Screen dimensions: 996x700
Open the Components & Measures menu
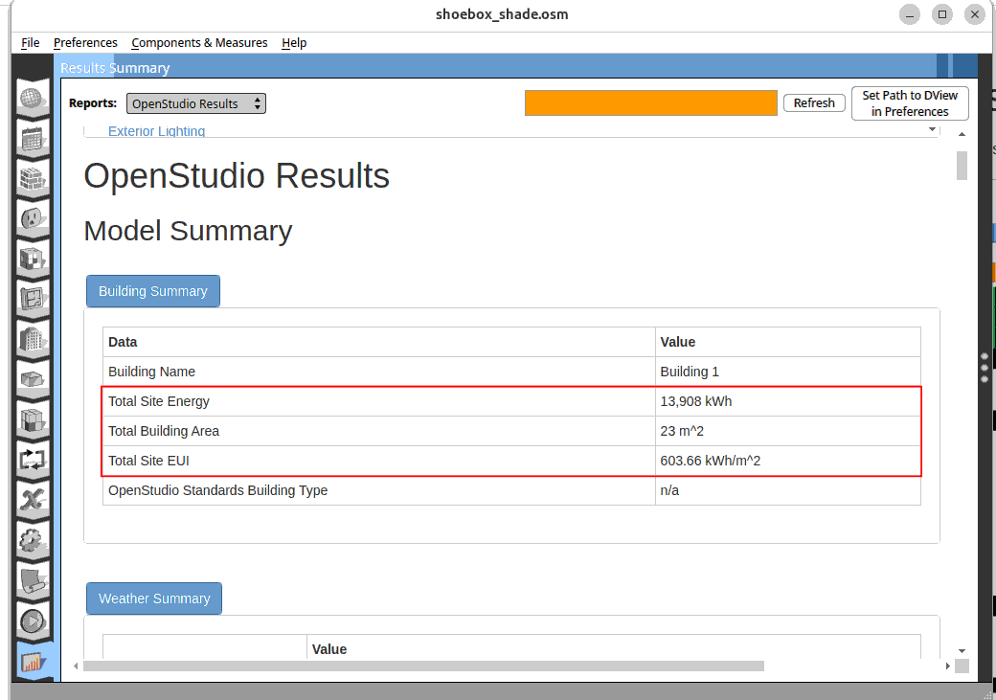[199, 43]
